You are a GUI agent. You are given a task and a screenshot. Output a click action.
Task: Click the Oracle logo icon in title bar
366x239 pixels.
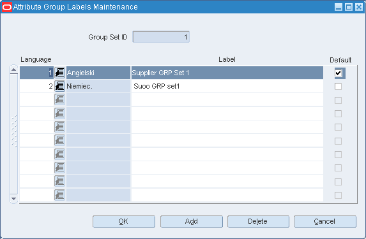tap(7, 7)
